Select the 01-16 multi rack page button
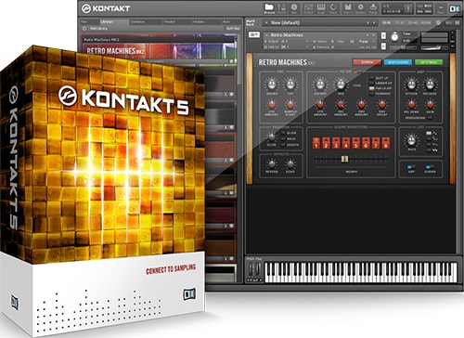This screenshot has width=464, height=338. [x=386, y=23]
